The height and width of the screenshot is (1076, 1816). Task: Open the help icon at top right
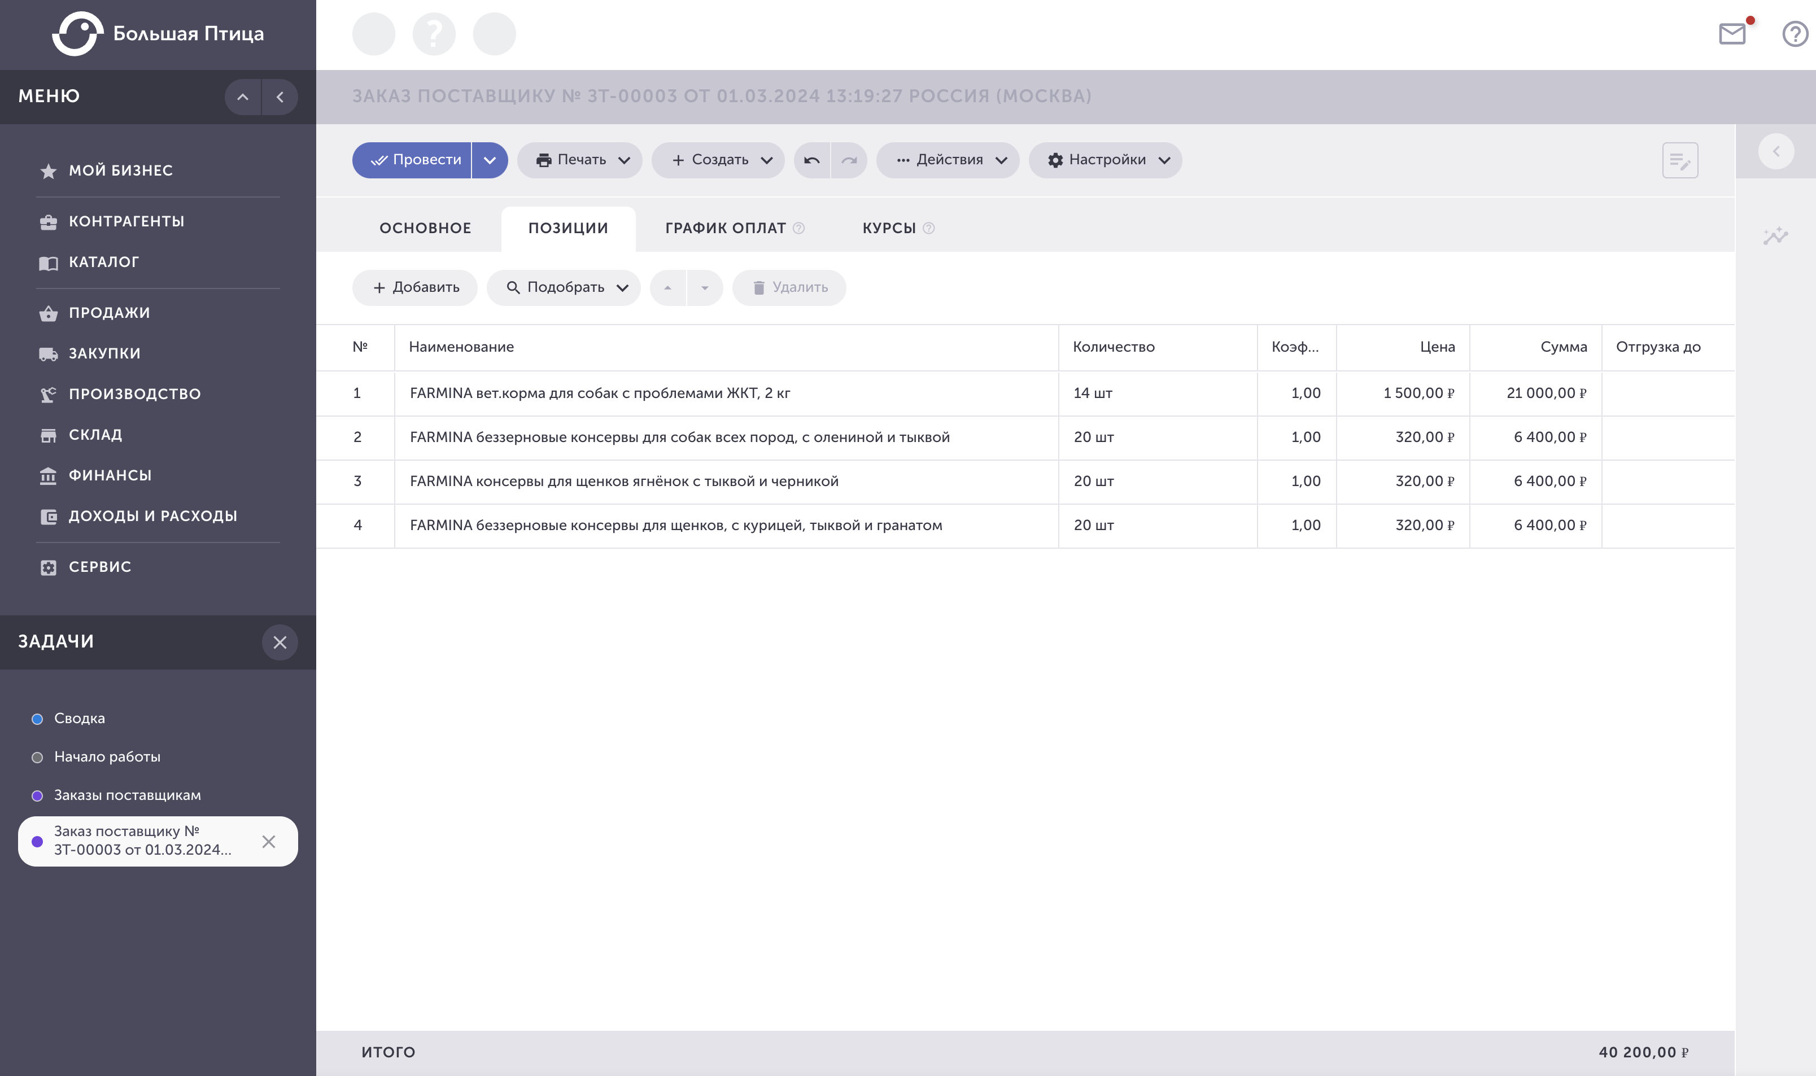pyautogui.click(x=1795, y=34)
